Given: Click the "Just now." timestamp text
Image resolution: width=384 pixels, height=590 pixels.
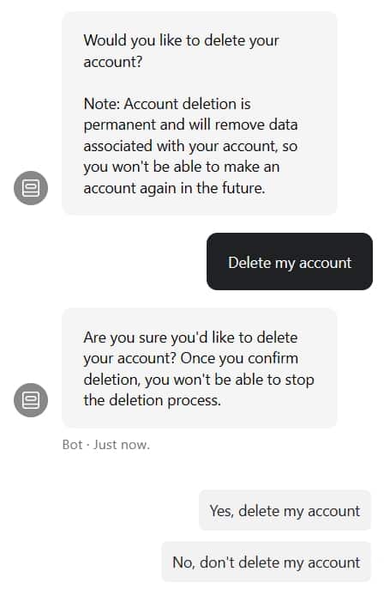Looking at the screenshot, I should point(122,445).
